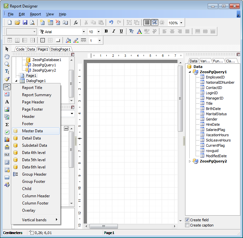
Task: Select the Zoom magnifier tool
Action: (7, 64)
